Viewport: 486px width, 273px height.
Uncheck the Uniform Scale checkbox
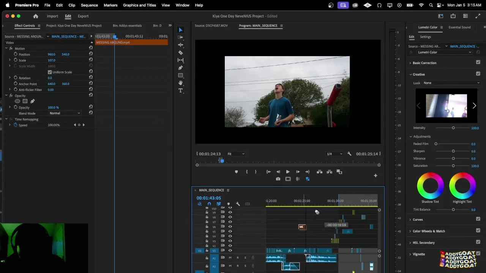pyautogui.click(x=50, y=72)
